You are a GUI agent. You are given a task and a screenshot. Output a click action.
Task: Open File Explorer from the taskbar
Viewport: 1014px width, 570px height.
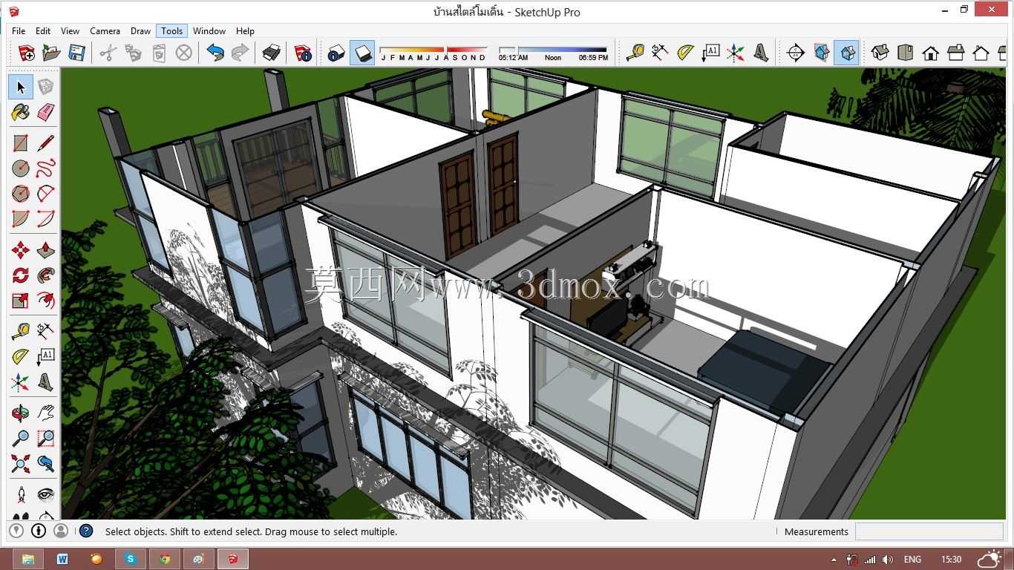coord(28,559)
